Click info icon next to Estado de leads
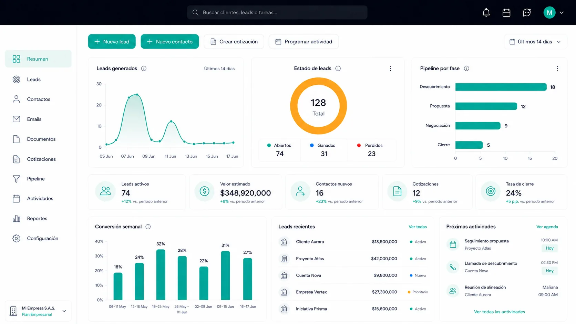Image resolution: width=576 pixels, height=324 pixels. coord(338,69)
